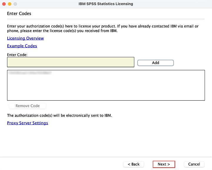Viewport: 212px width, 170px height.
Task: Cancel the licensing wizard
Action: 194,164
